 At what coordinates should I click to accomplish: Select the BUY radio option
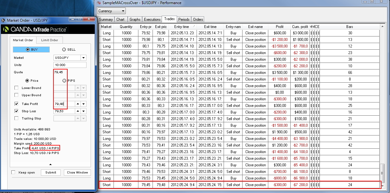28,49
